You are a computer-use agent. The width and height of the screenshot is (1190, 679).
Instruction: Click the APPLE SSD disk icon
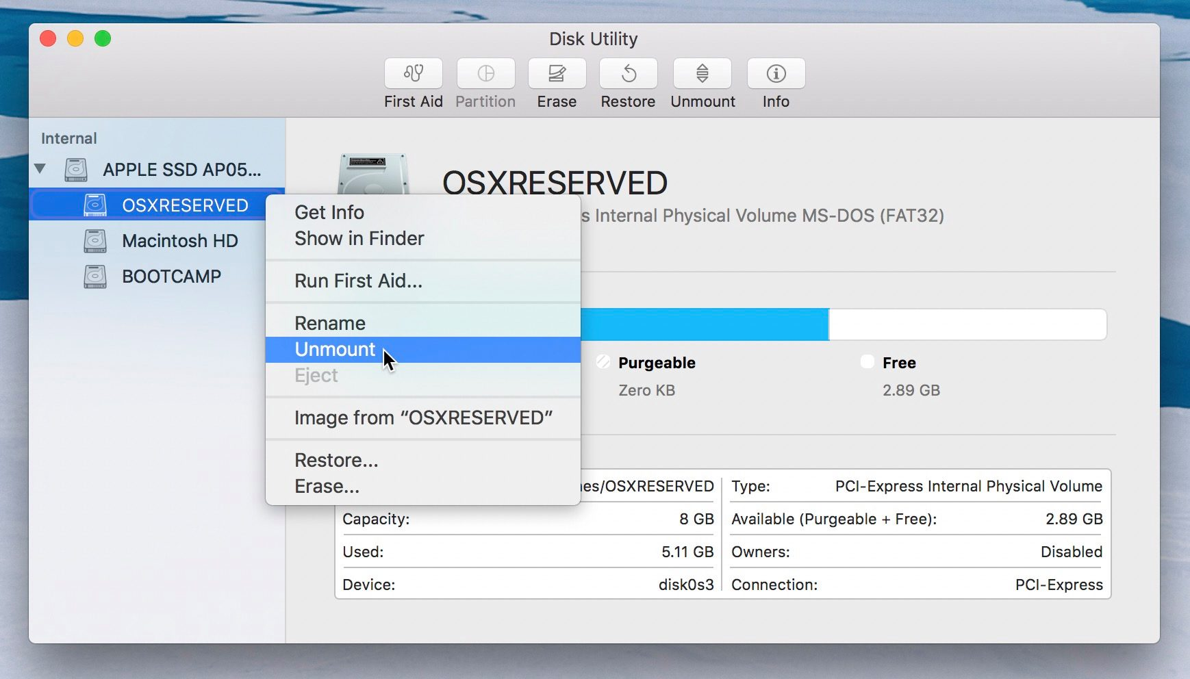[x=76, y=169]
